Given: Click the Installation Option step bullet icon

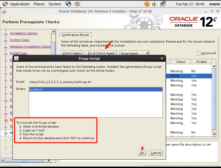Looking at the screenshot, I should 6,33.
